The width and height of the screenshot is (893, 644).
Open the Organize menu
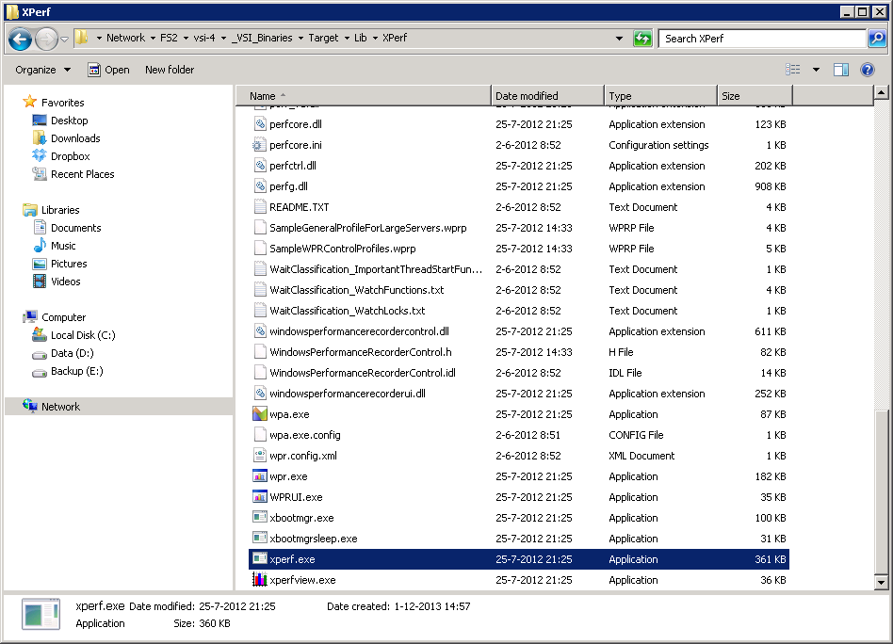(x=43, y=70)
